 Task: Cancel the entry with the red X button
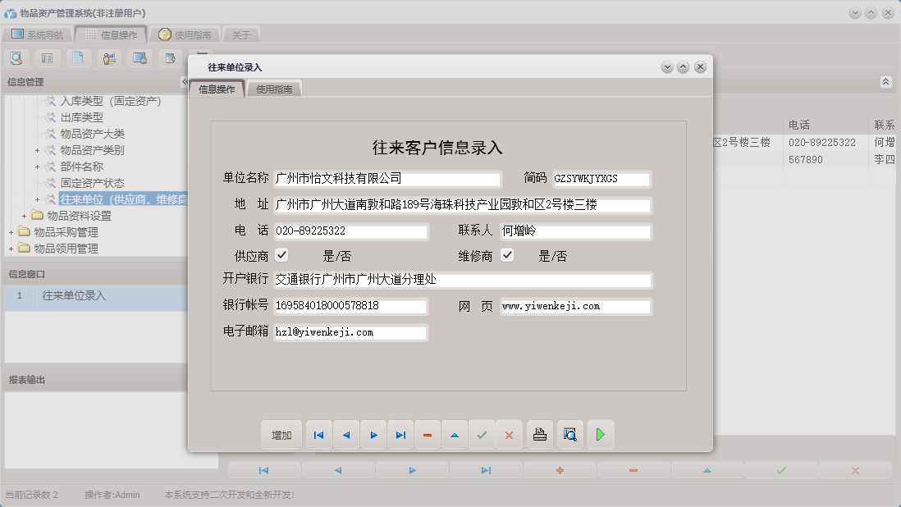coord(509,435)
